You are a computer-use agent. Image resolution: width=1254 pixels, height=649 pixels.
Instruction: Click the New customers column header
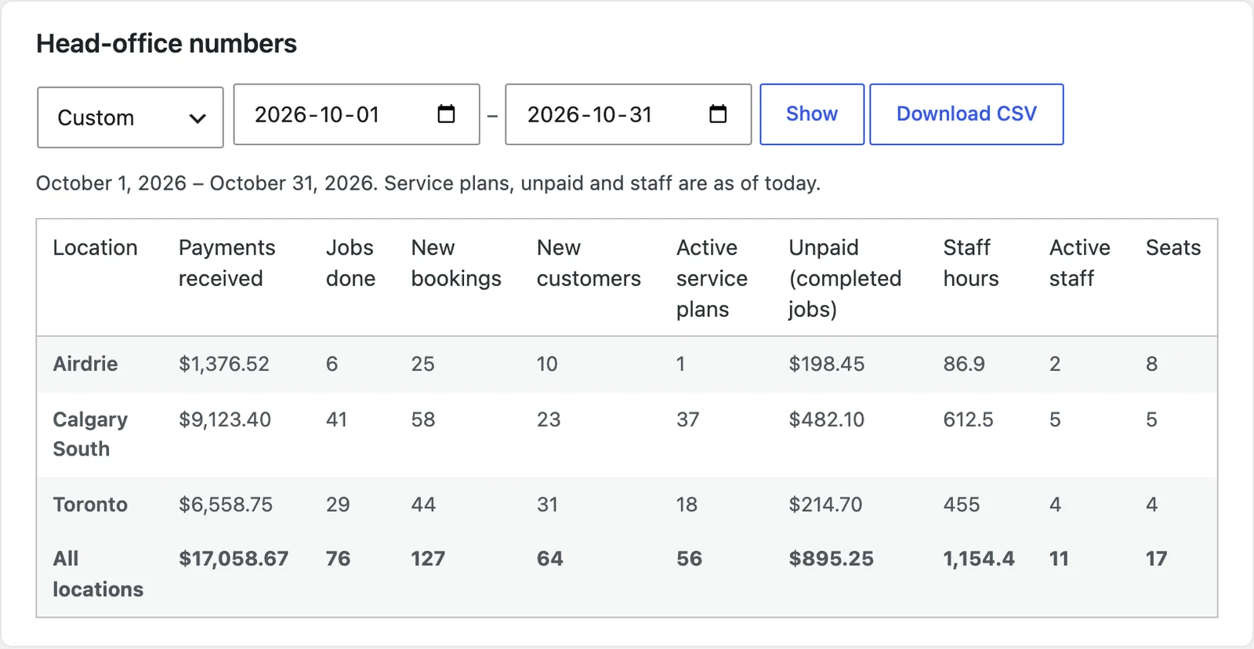pyautogui.click(x=589, y=263)
